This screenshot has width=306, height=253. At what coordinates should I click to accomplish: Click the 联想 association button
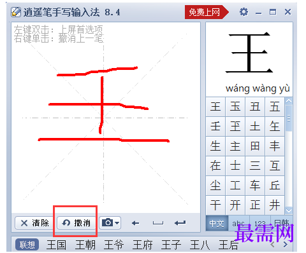point(27,245)
